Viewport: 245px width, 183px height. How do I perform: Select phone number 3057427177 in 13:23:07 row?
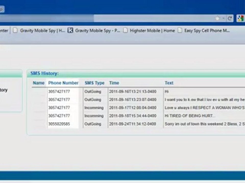tap(59, 100)
